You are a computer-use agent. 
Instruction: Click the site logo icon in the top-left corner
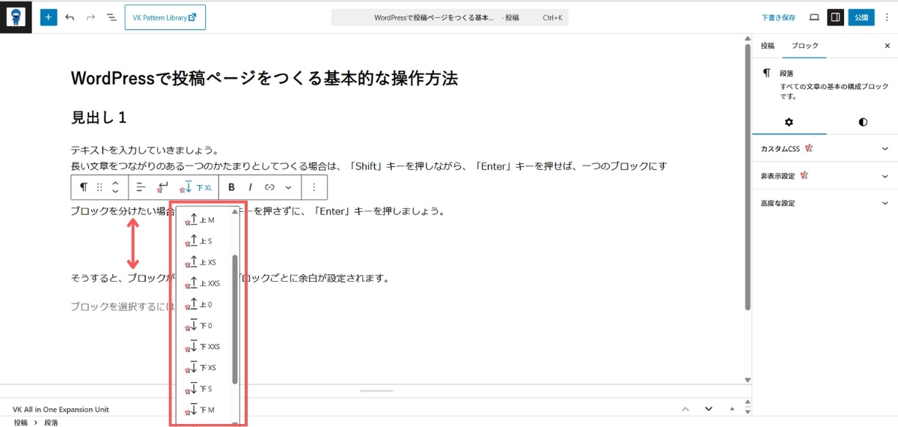coord(16,16)
